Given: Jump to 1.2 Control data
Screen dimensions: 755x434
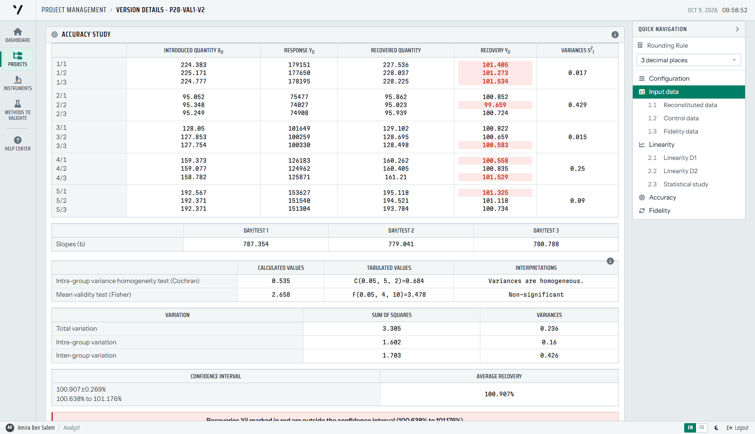Looking at the screenshot, I should point(688,118).
